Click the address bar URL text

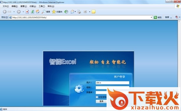tap(29, 17)
